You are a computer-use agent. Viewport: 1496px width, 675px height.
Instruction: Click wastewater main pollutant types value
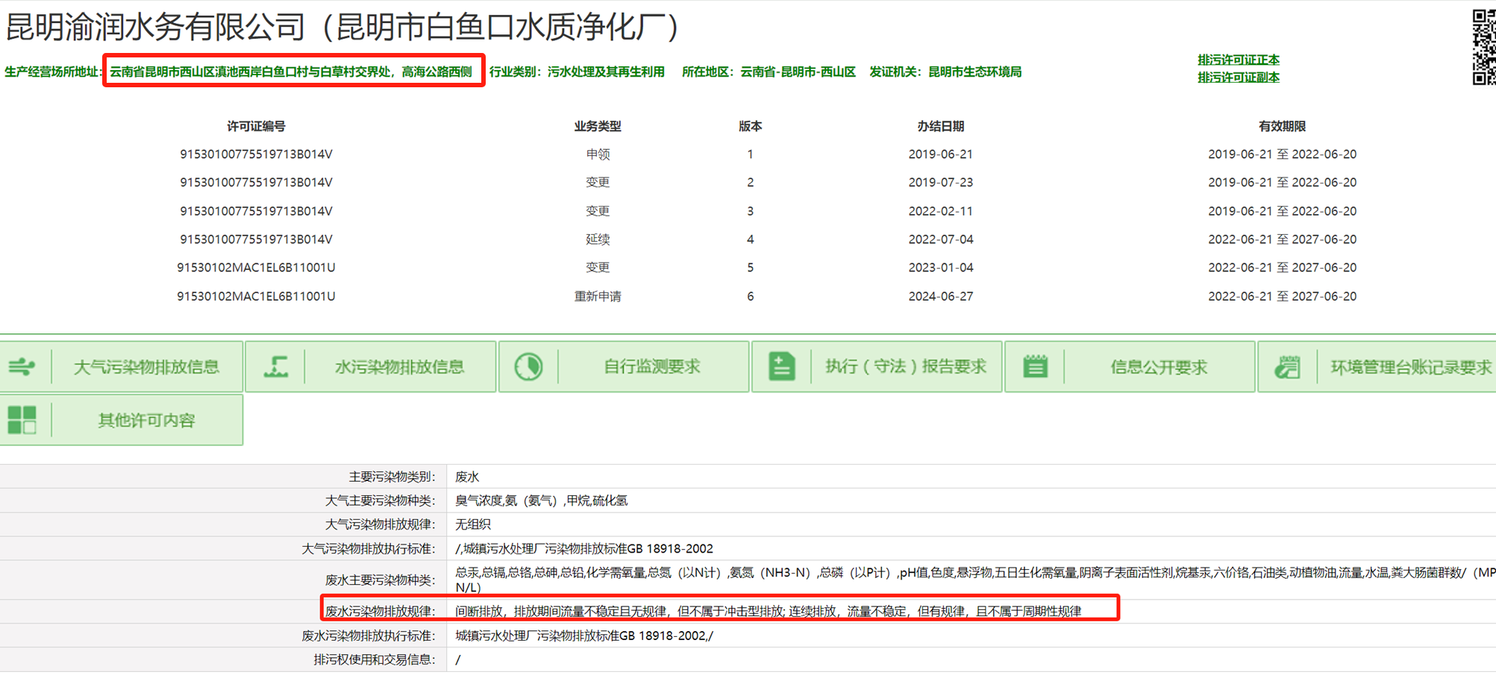tap(974, 580)
